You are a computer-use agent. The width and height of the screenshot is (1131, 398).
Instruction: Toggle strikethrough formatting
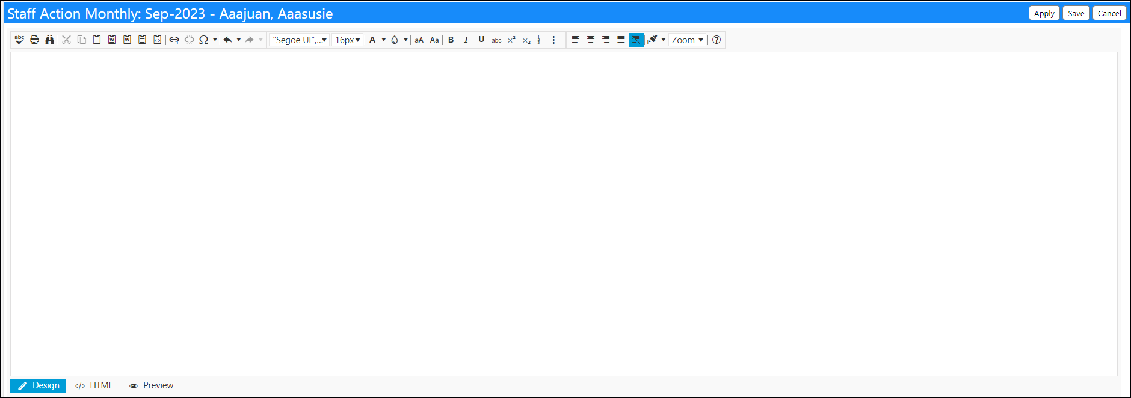pyautogui.click(x=496, y=40)
